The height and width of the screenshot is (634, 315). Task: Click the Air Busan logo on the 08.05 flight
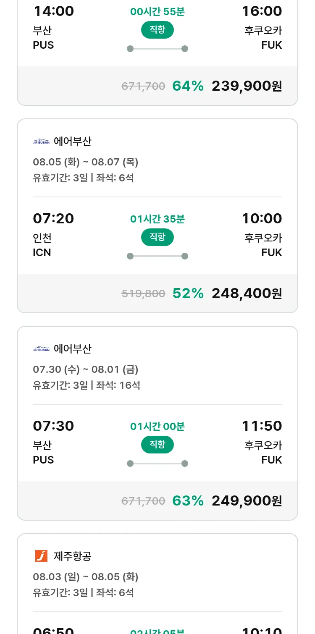[x=41, y=141]
